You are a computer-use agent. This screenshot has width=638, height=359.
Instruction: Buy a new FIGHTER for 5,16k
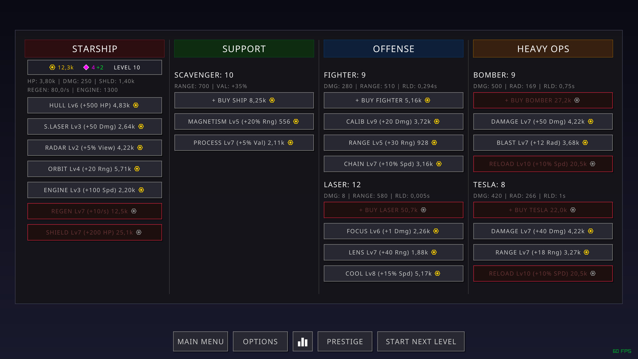[393, 100]
